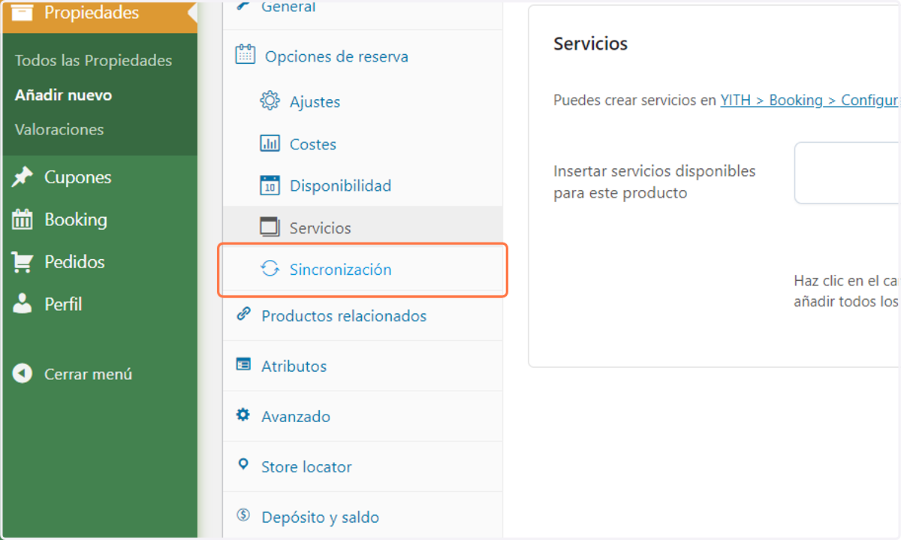Follow the YITH > Booking > Configur link
Screen dimensions: 901x540
pos(809,100)
